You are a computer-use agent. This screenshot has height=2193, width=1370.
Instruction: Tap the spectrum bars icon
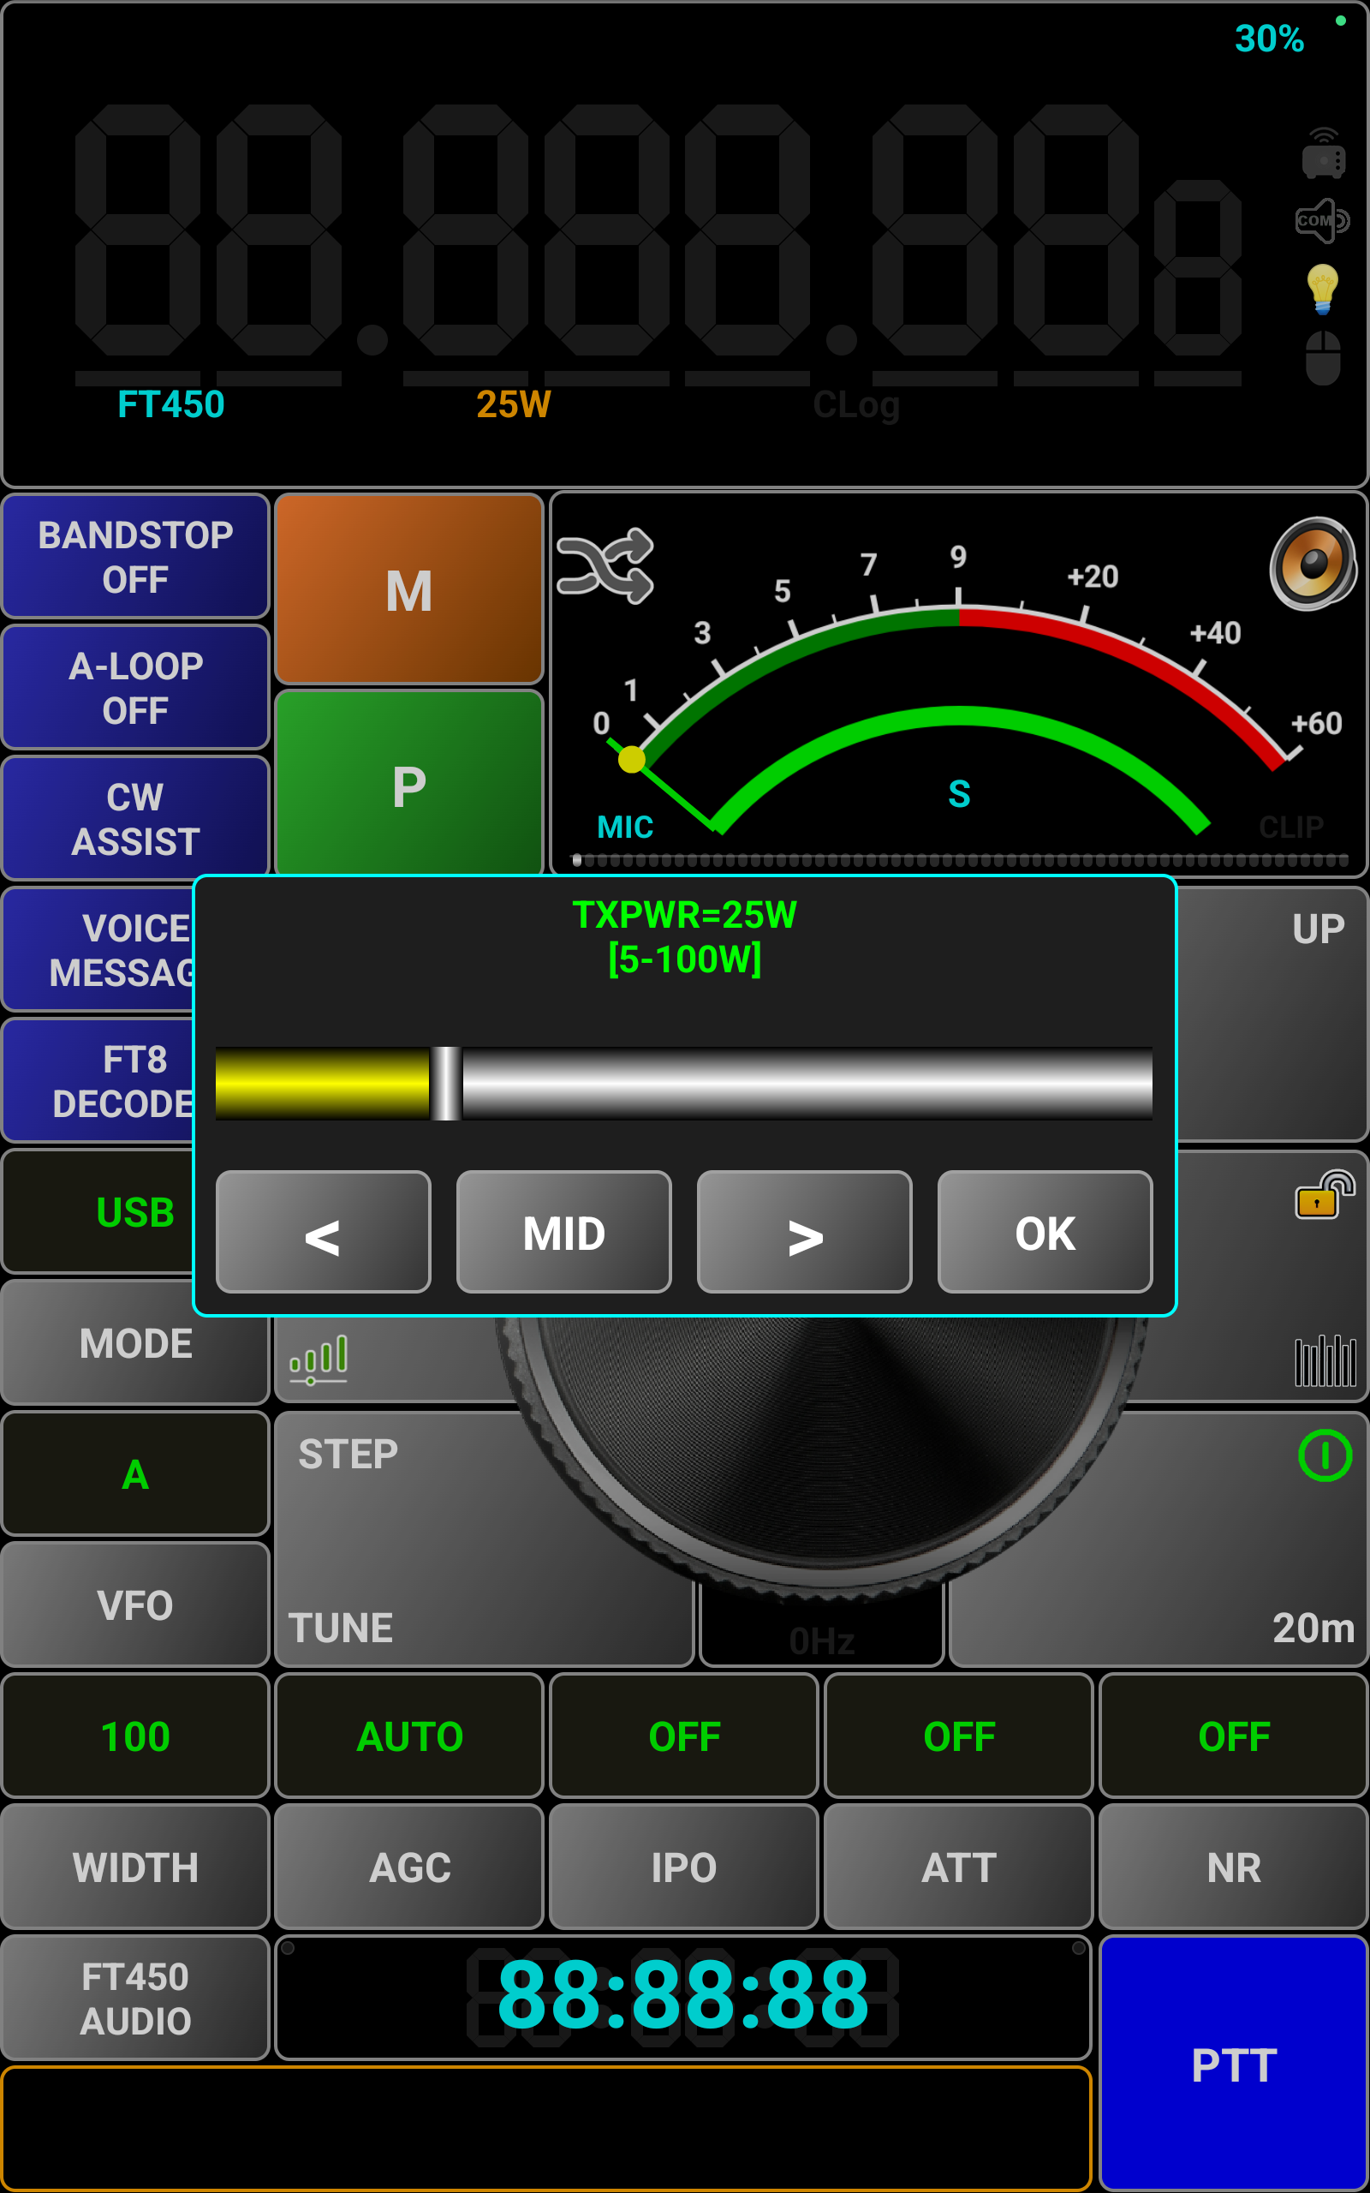click(1324, 1360)
